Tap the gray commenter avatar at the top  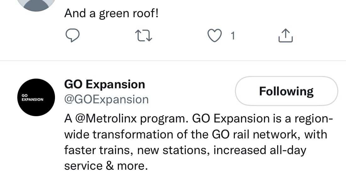(36, 4)
